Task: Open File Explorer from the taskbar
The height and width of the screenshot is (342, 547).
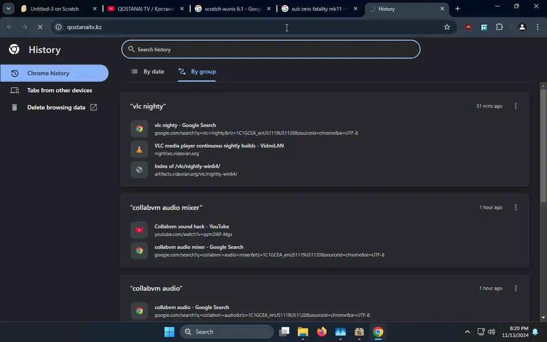Action: click(303, 332)
